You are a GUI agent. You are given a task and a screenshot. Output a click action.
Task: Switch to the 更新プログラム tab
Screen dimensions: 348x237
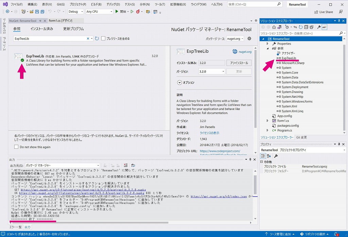tap(73, 29)
